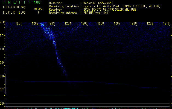Click the date stamp 11.01.17 12:00

tap(14, 13)
